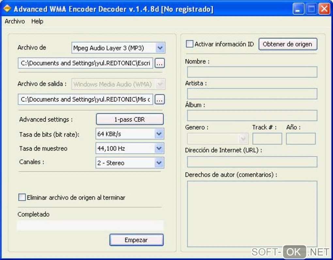Click the Empezar button
Screen dimensions: 333x260
click(136, 240)
